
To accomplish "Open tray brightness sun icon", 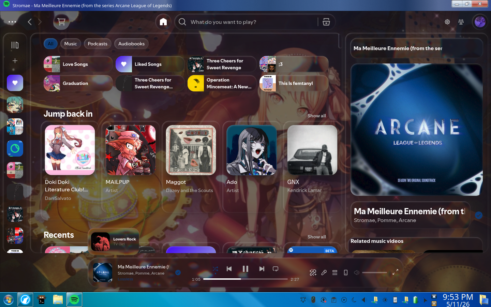I will 385,300.
